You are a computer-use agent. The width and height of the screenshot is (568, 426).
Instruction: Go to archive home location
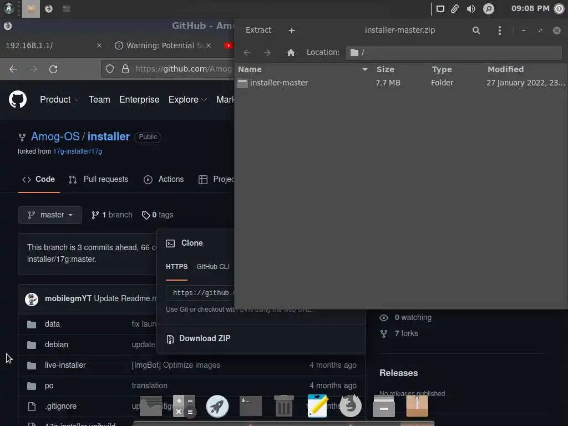click(x=291, y=53)
